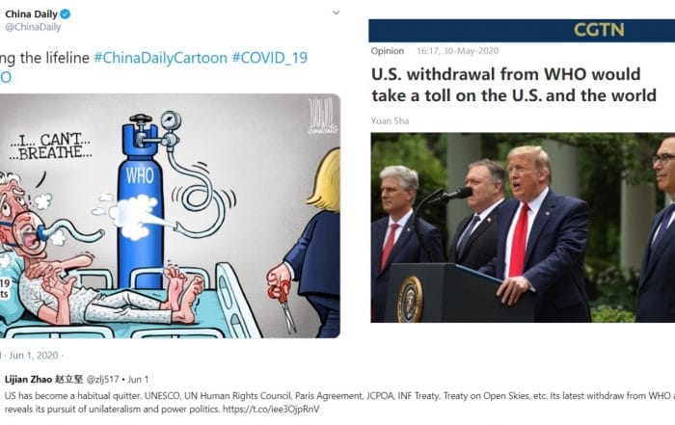Click the China Daily verified badge icon
This screenshot has height=425, width=675.
65,14
